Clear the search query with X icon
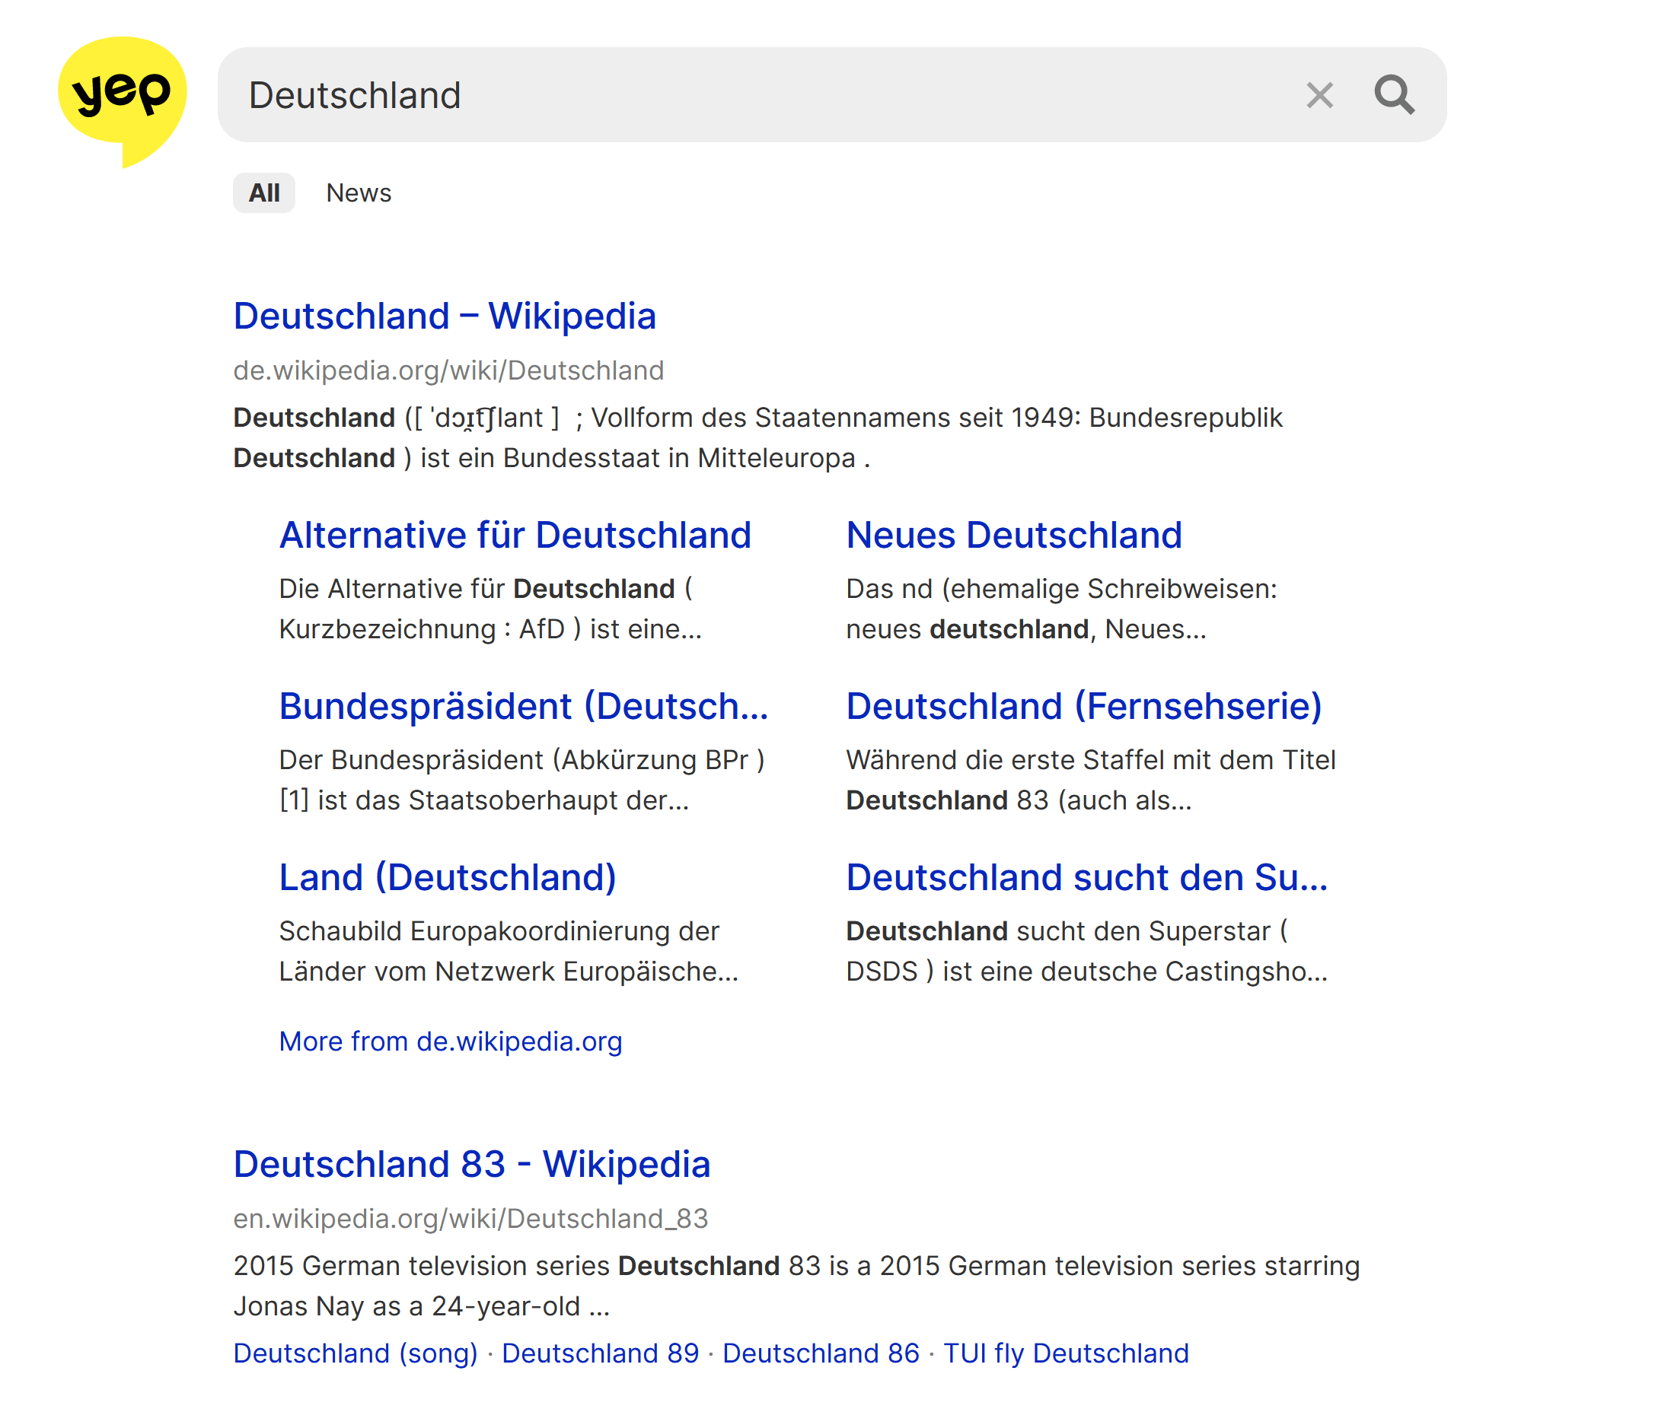 (1319, 95)
